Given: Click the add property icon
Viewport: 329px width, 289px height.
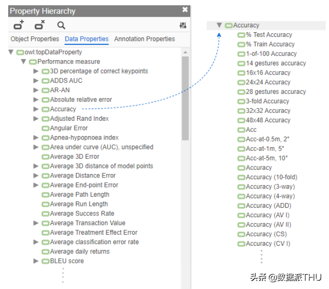Looking at the screenshot, I should click(19, 25).
